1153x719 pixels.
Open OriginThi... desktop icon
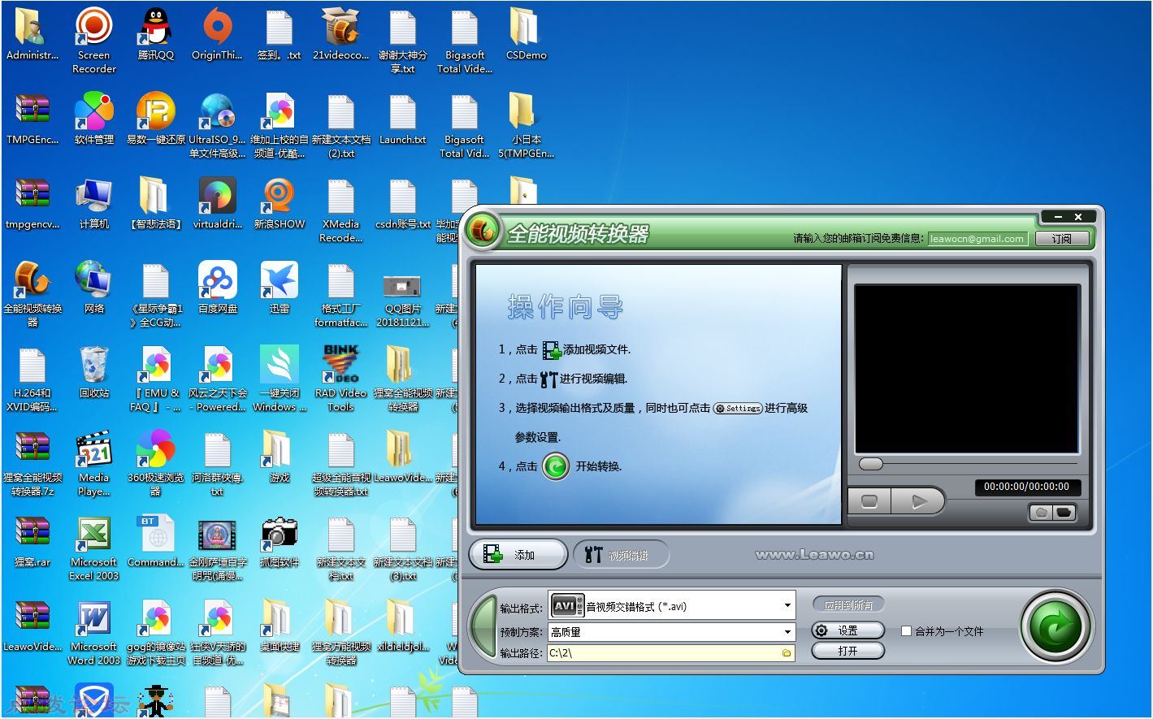217,34
